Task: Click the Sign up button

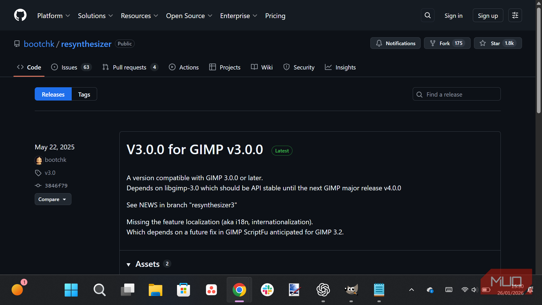Action: (x=488, y=16)
